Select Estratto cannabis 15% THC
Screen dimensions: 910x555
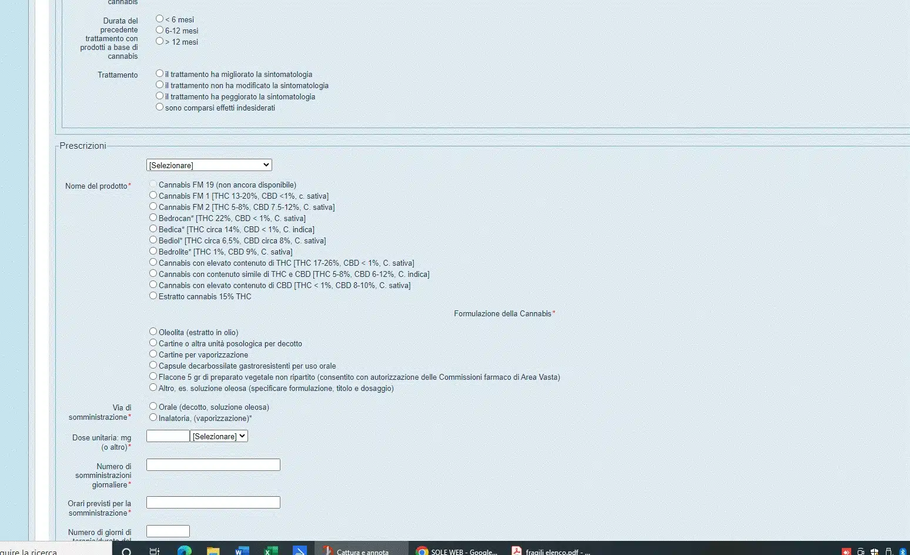point(153,296)
